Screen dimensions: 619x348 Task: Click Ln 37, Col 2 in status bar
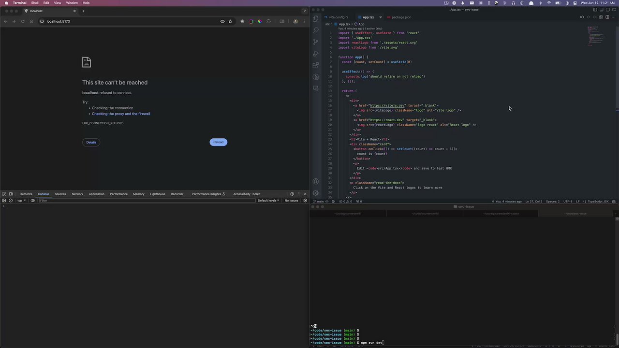(x=533, y=202)
